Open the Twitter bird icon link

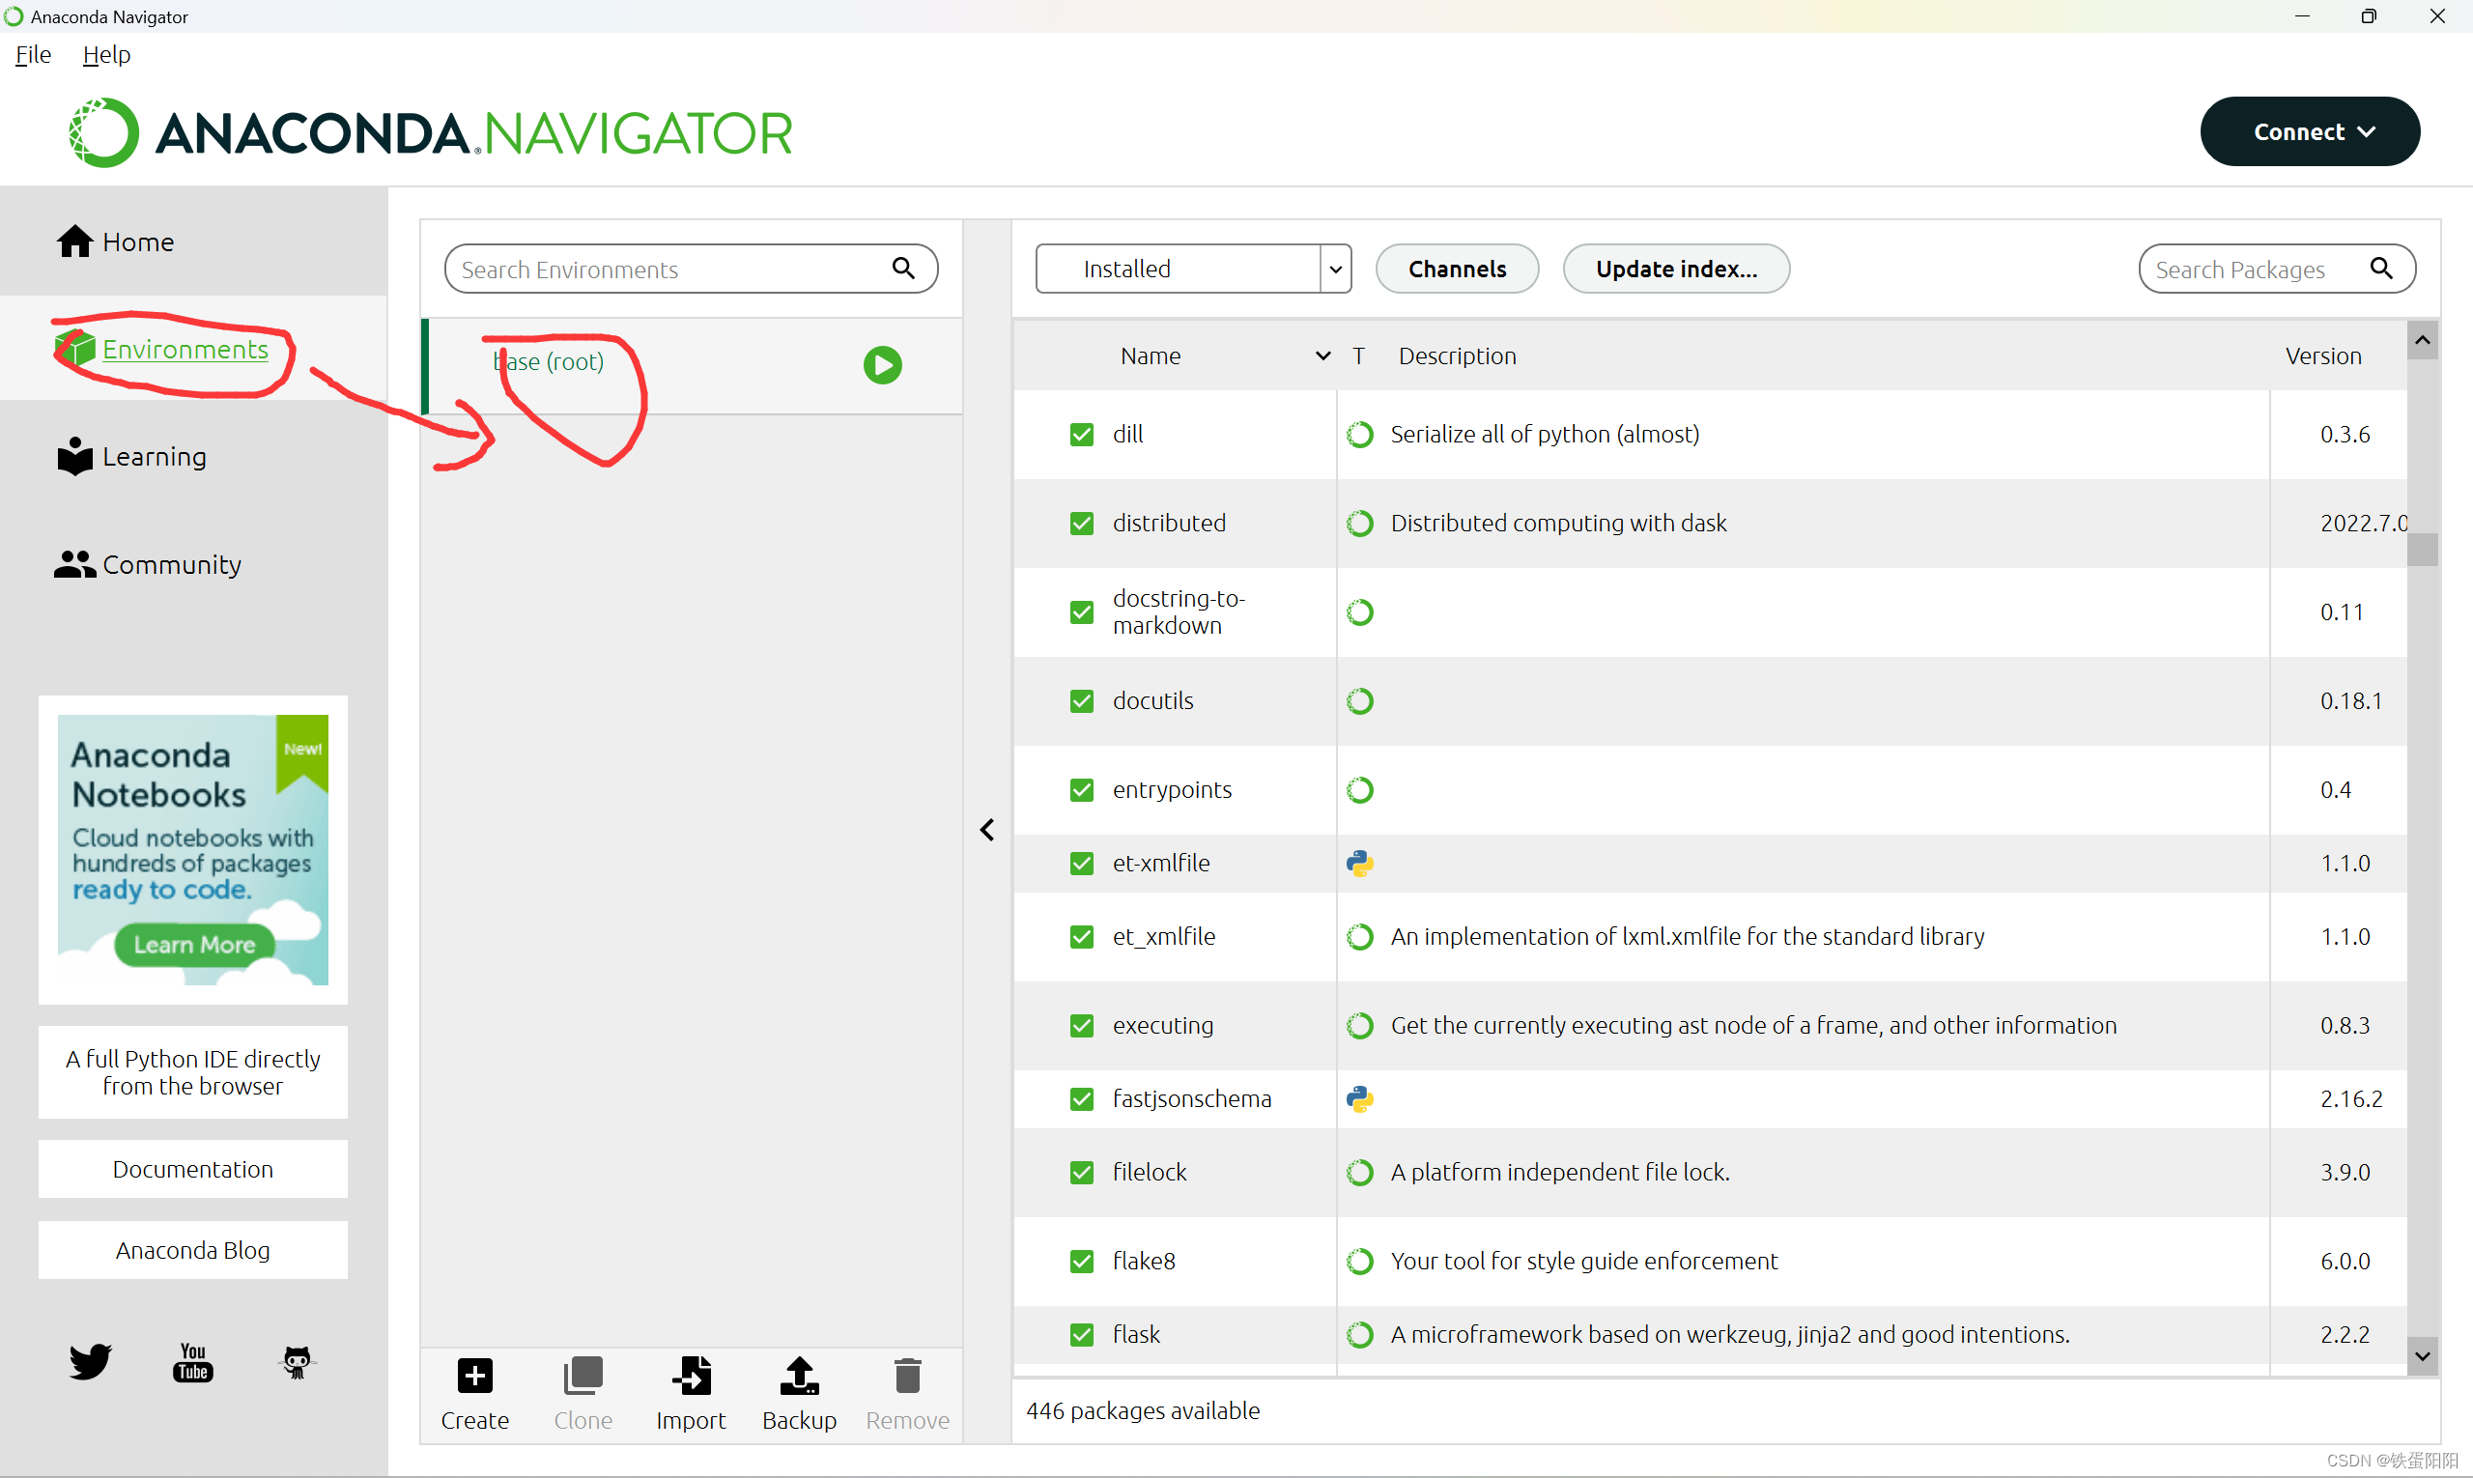pyautogui.click(x=91, y=1361)
